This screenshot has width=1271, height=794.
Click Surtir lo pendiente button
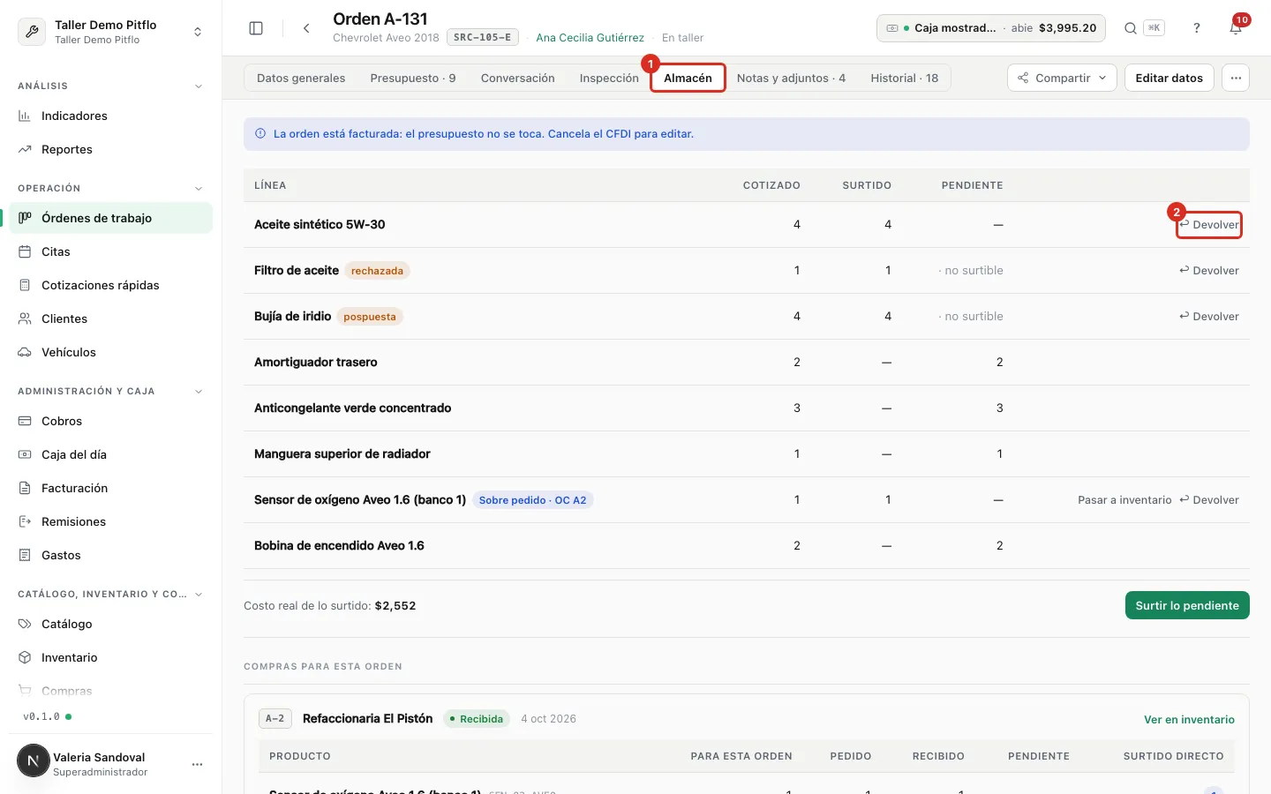click(1187, 605)
